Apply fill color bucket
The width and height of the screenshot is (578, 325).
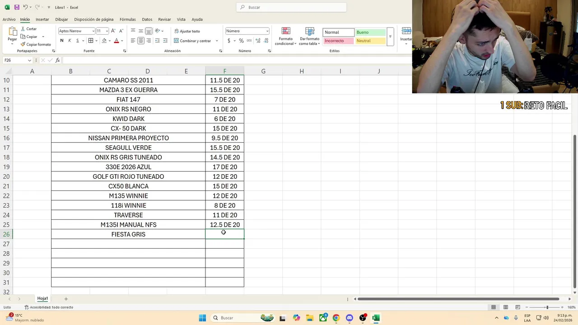pyautogui.click(x=104, y=41)
